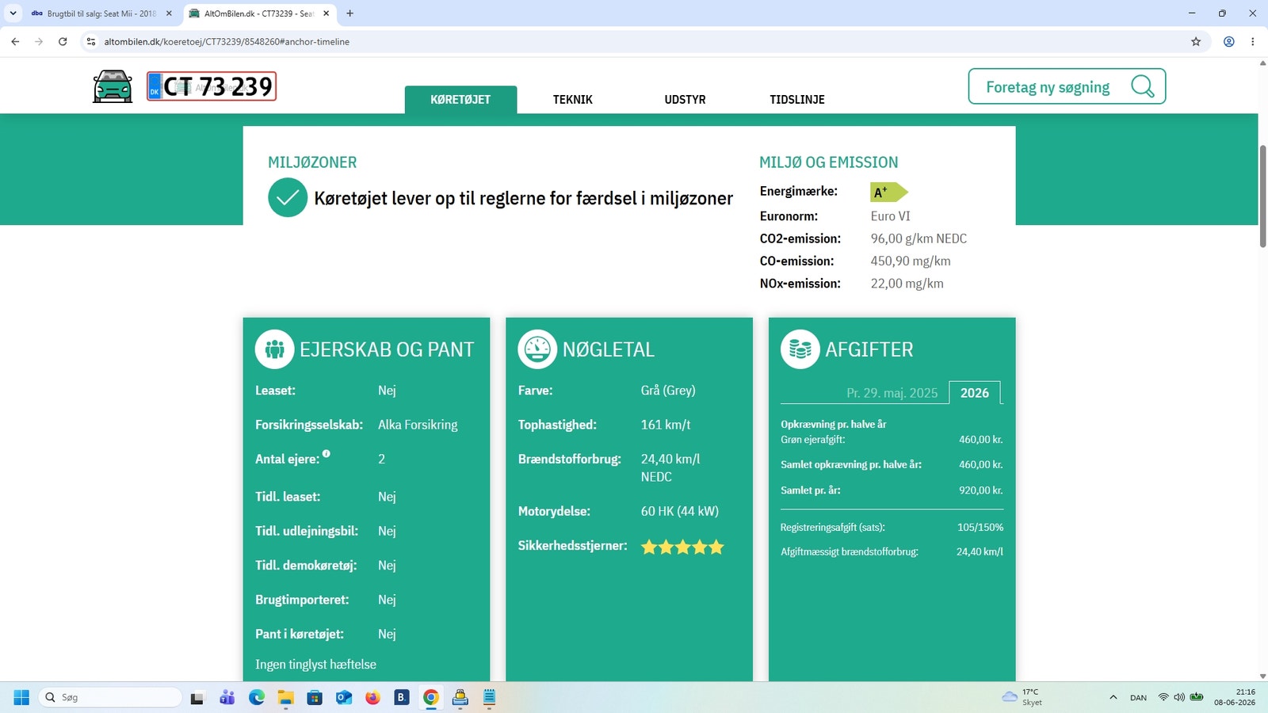Click the Grå (Grey) color value
Image resolution: width=1268 pixels, height=713 pixels.
tap(668, 391)
